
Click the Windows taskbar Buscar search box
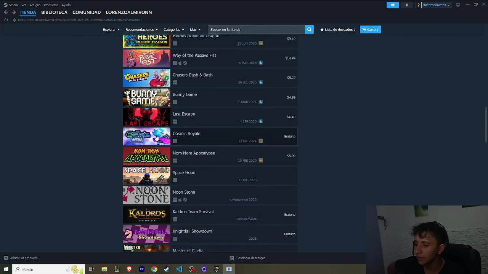[x=48, y=269]
